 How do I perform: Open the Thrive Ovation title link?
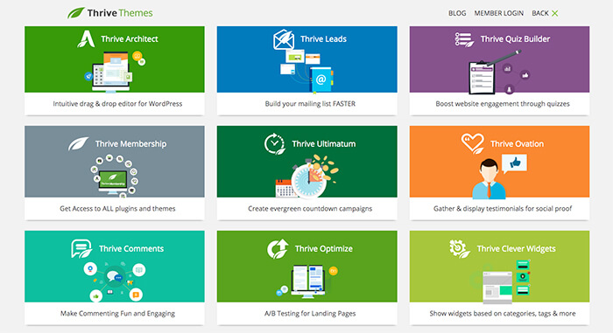[x=517, y=143]
